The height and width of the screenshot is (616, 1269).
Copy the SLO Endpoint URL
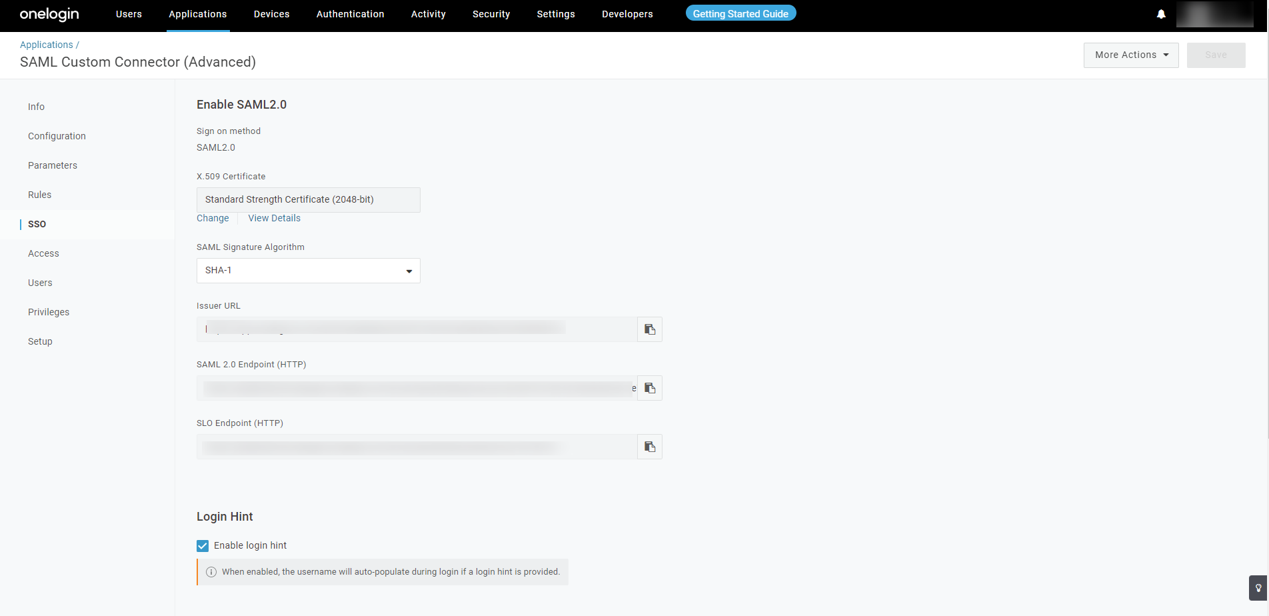649,447
